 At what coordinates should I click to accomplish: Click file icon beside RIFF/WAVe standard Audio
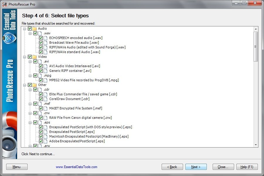45,52
